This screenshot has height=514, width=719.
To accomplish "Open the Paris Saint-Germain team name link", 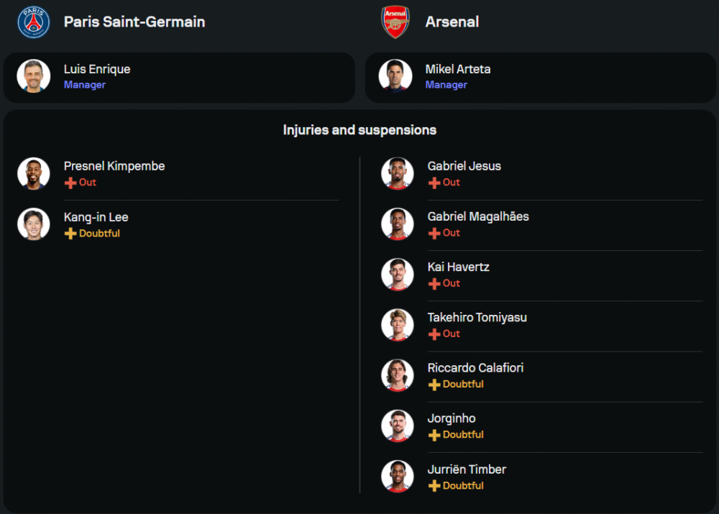I will click(134, 22).
